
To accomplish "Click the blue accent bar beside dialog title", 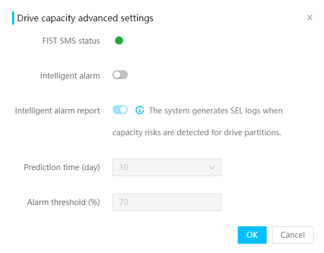I will point(13,18).
